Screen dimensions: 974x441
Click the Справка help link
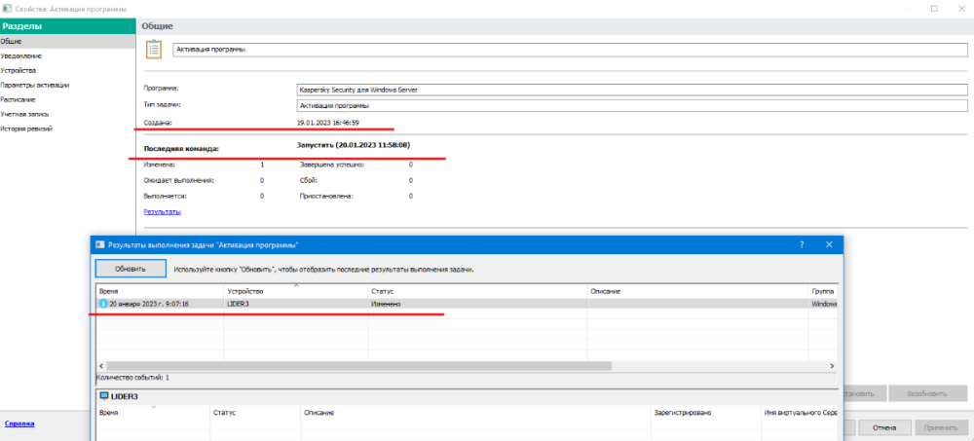click(19, 423)
